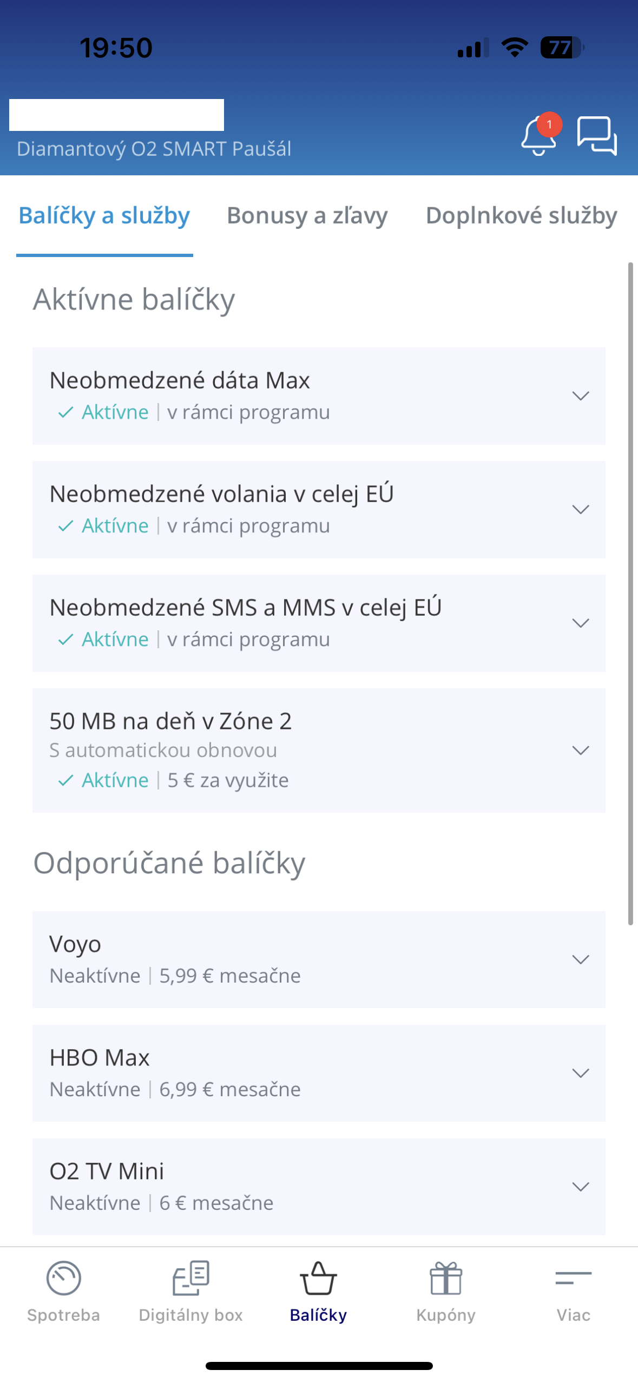Switch to Doplnkové služby tab

(x=521, y=216)
